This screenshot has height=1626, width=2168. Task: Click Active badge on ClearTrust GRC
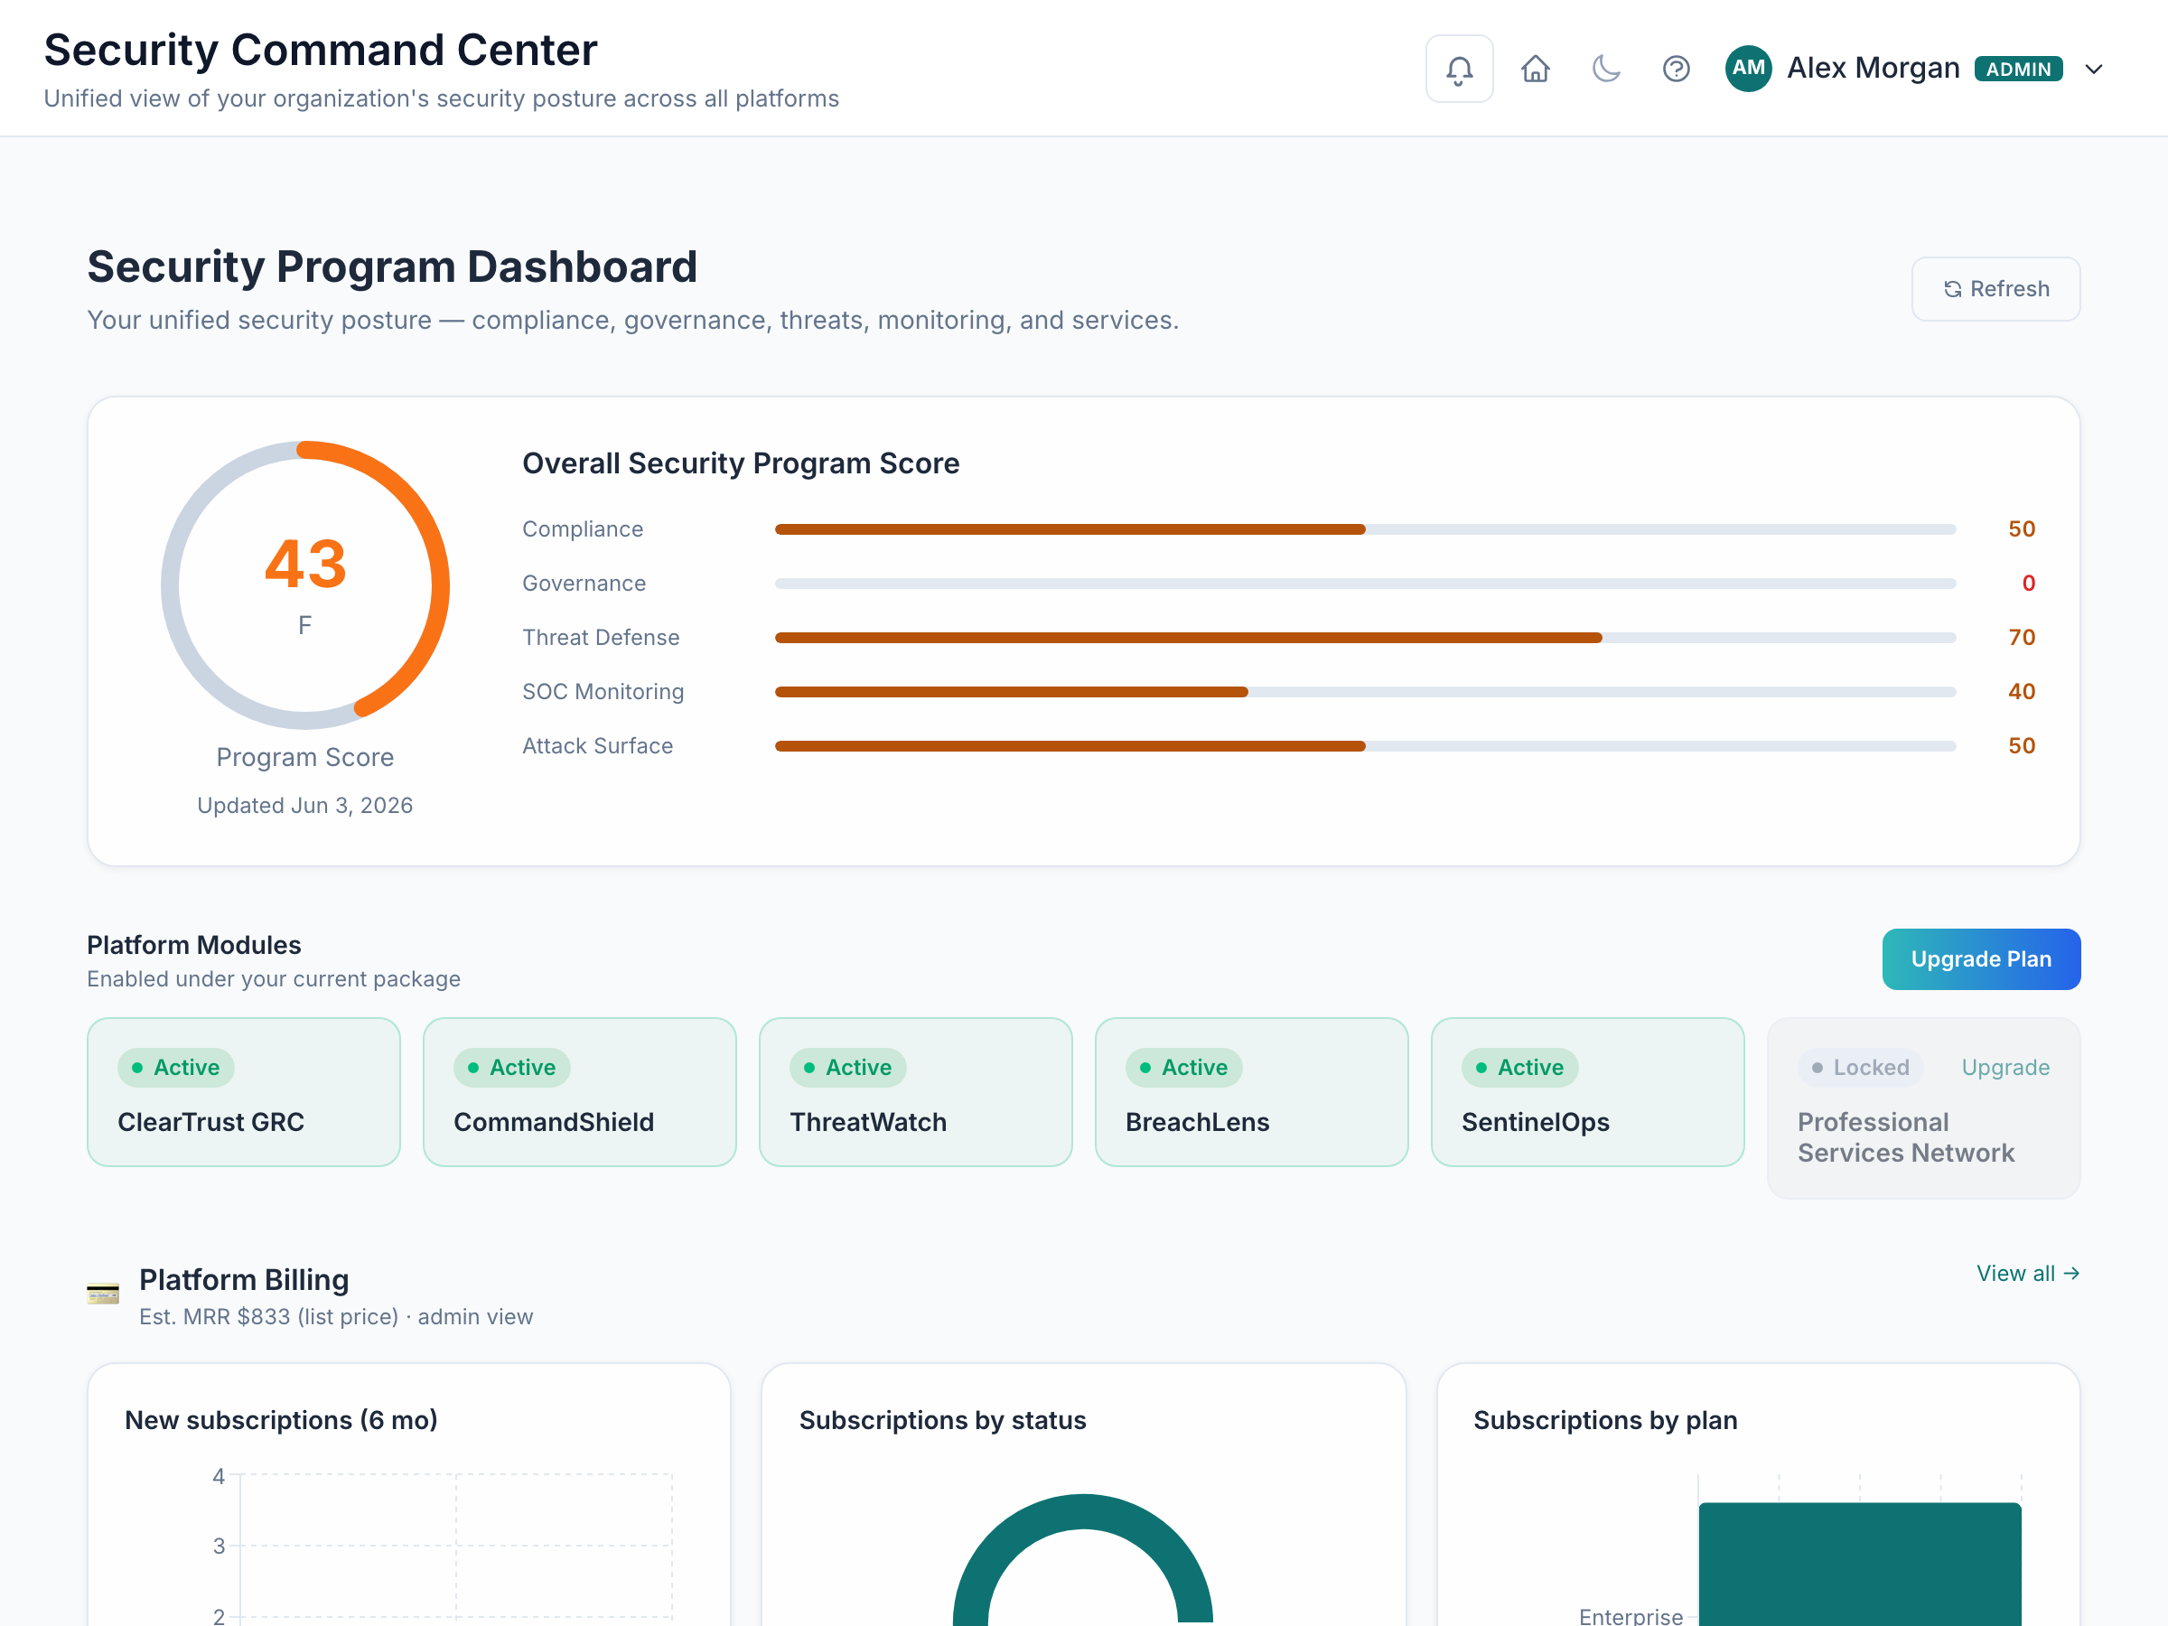pyautogui.click(x=176, y=1068)
